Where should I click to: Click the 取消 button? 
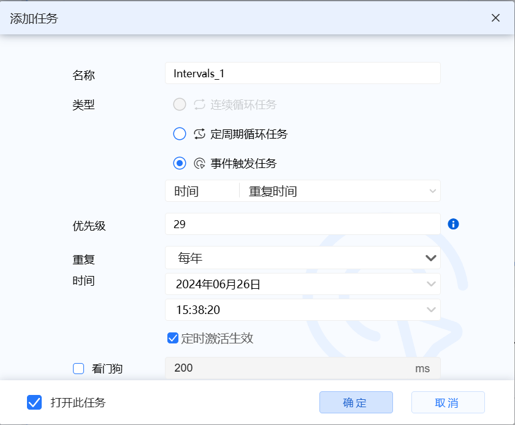pos(448,402)
